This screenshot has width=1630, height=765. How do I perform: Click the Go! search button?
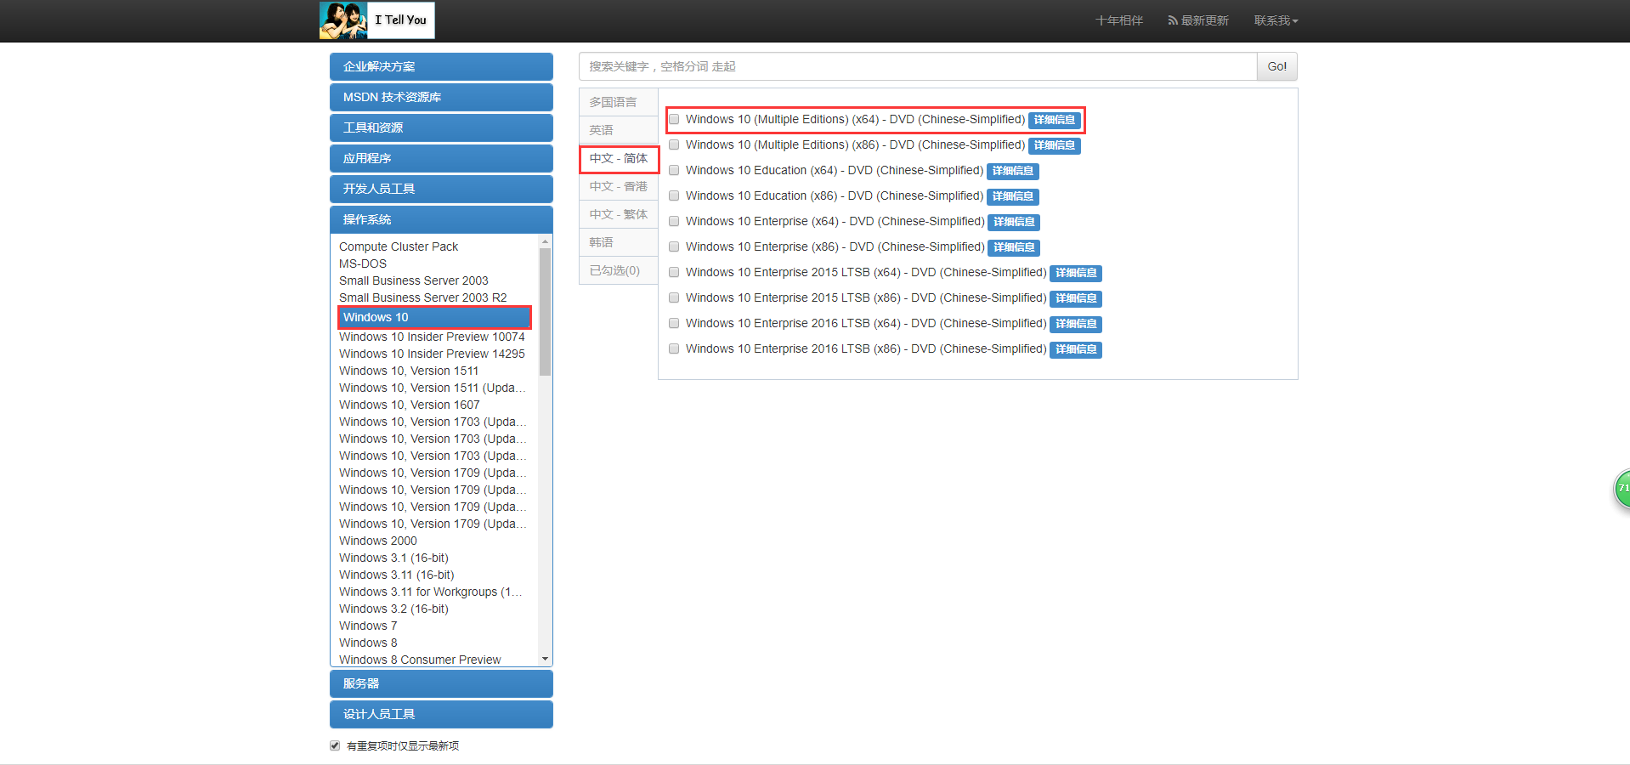(x=1276, y=66)
